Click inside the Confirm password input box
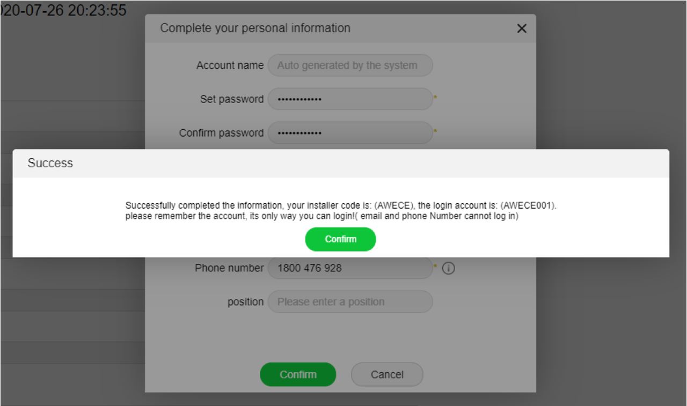 [x=350, y=132]
